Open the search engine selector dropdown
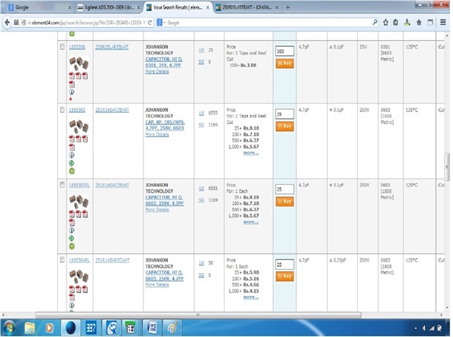Viewport: 453px width, 337px height. click(x=161, y=22)
